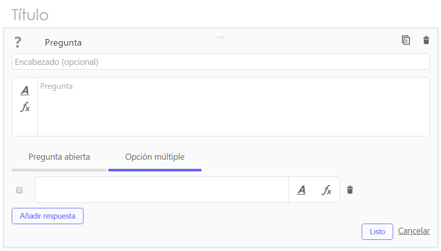Switch to the Pregunta abierta tab
Image resolution: width=441 pixels, height=251 pixels.
pyautogui.click(x=60, y=157)
